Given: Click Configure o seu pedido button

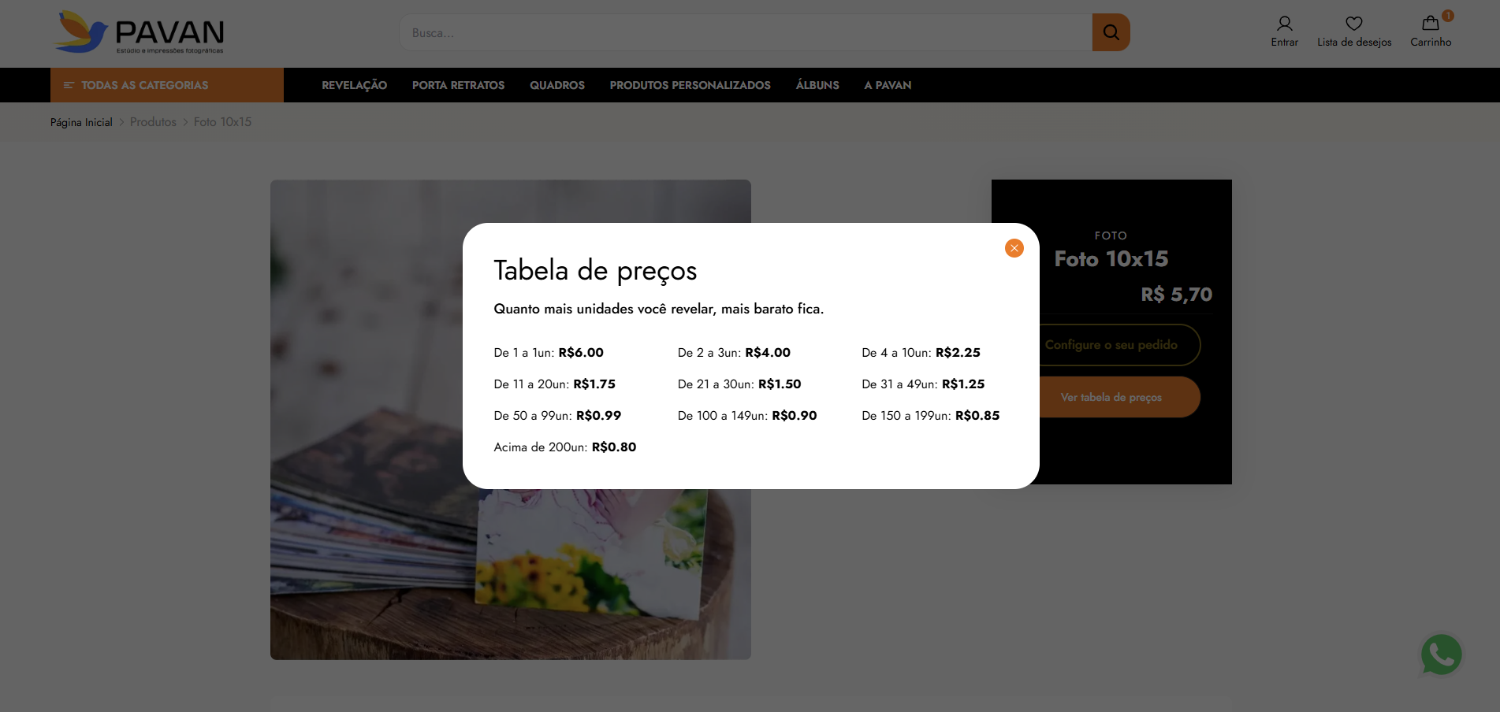Looking at the screenshot, I should (1111, 345).
